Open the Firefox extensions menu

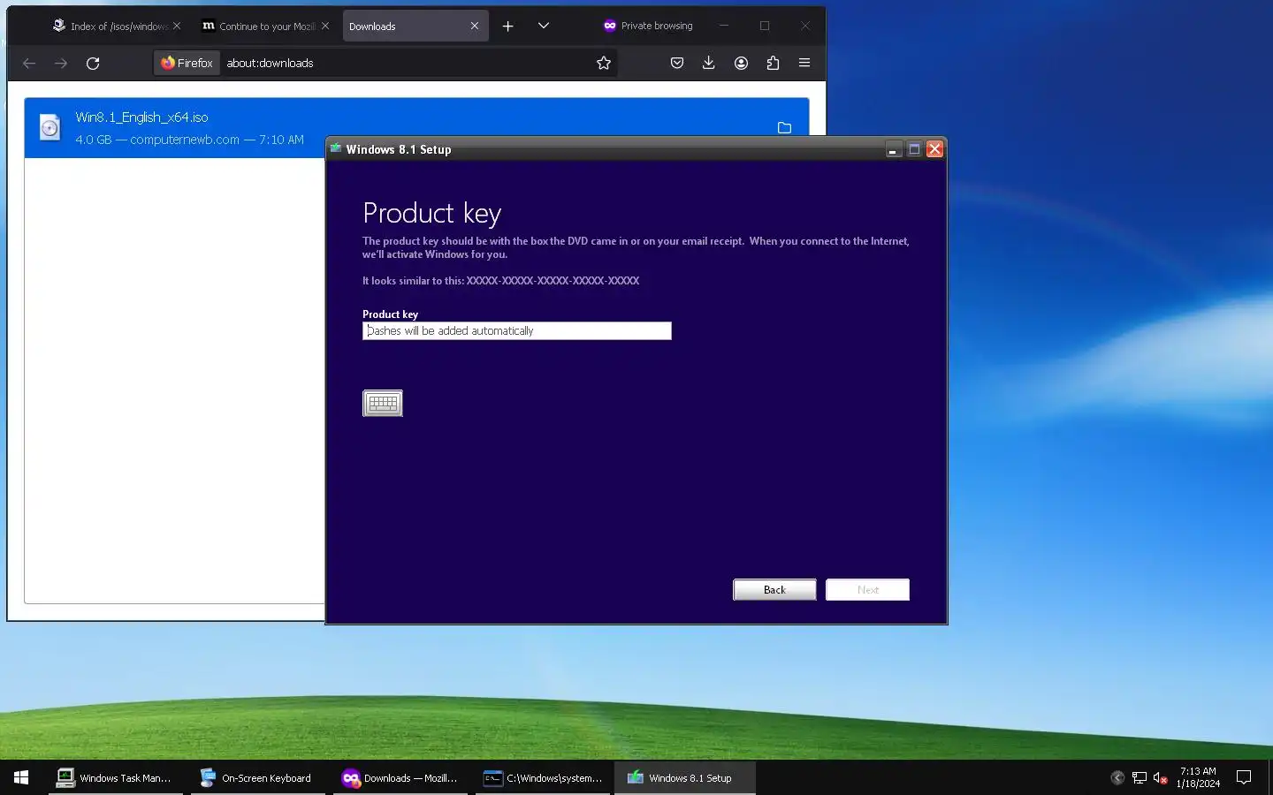pyautogui.click(x=773, y=63)
